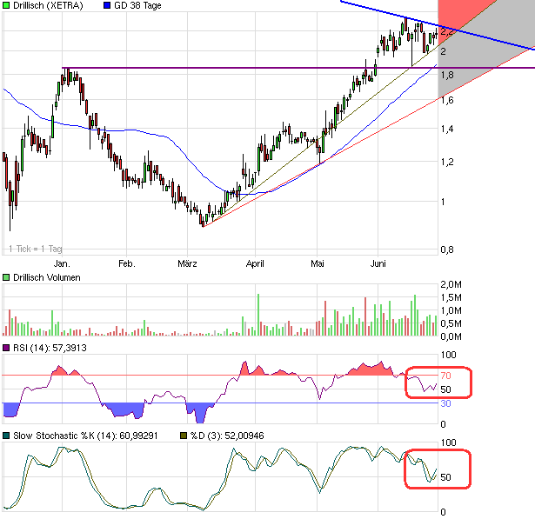Click the '%D (3): 52,00946' label

227,436
